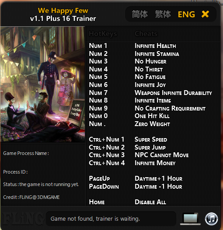Viewport: 223px width, 230px height.
Task: Enable One Hit Kill cheat
Action: [x=152, y=116]
